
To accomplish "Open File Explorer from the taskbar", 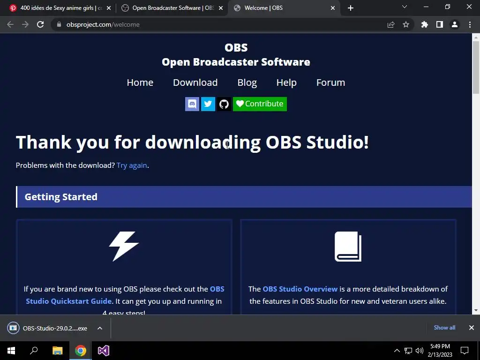I will coord(57,351).
